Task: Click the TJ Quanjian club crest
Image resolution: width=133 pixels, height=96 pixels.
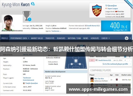Action: 97,10
